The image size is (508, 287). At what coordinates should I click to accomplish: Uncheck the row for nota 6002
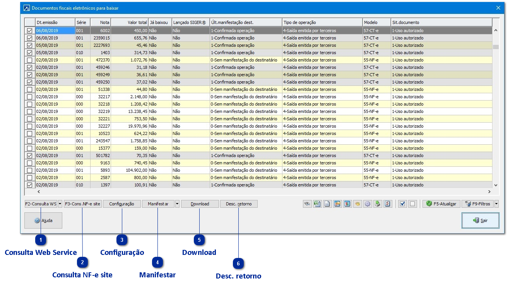coord(29,31)
